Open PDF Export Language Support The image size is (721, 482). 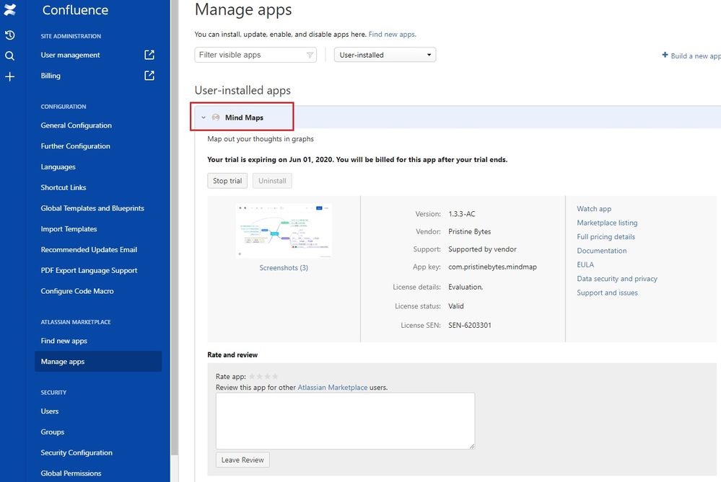coord(89,270)
